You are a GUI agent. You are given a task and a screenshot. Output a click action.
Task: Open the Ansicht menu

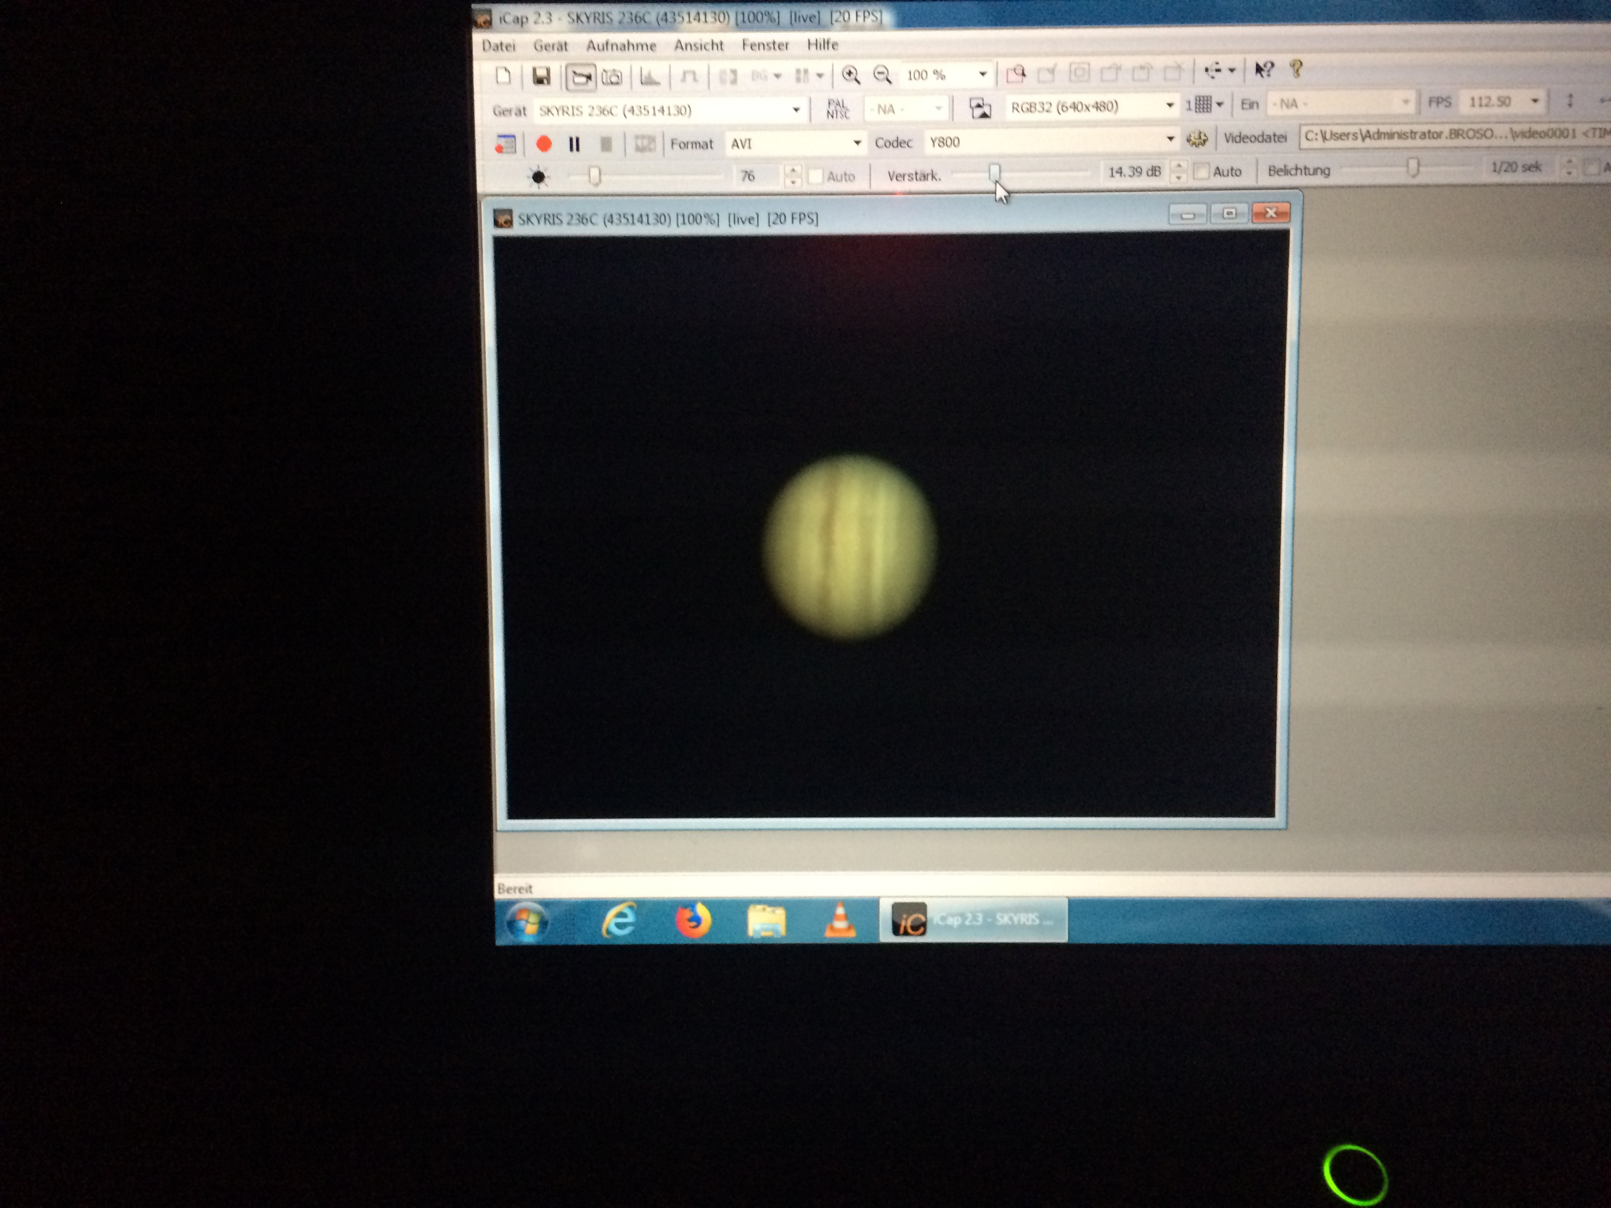click(x=698, y=46)
